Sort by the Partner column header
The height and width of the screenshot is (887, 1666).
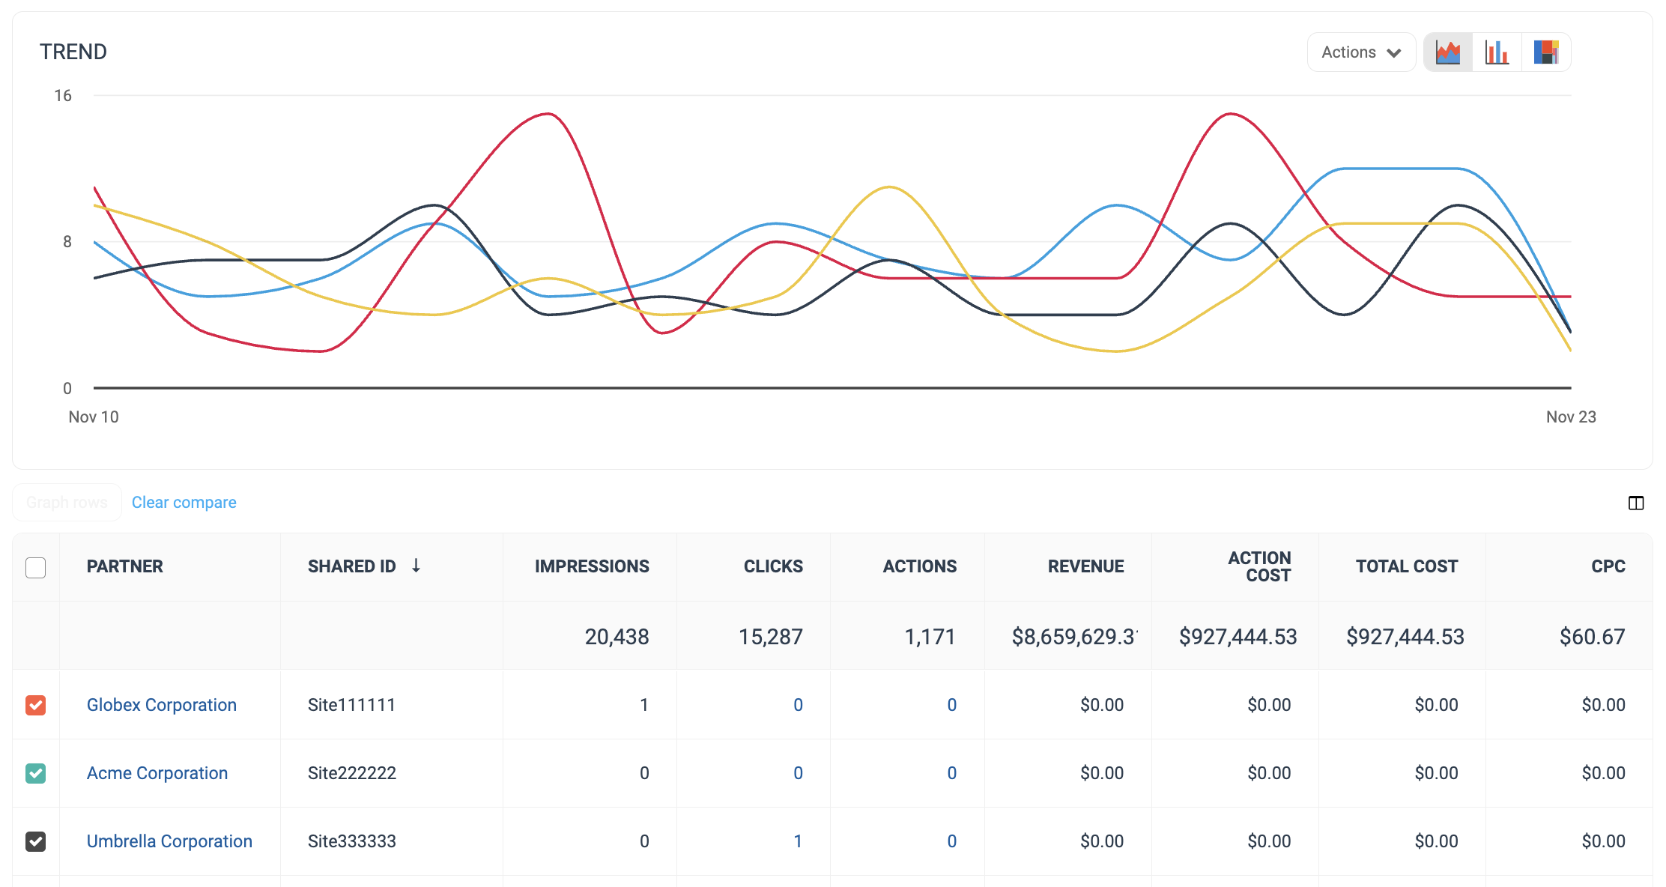pos(125,566)
